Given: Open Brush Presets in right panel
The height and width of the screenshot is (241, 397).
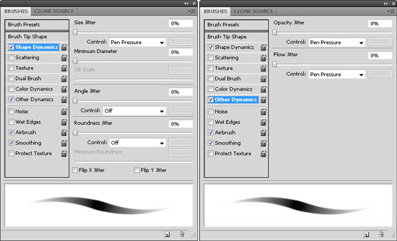Looking at the screenshot, I should (236, 24).
